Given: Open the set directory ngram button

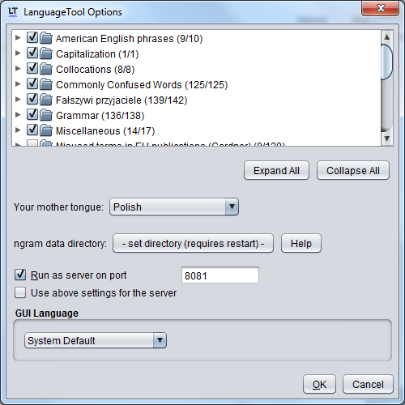Looking at the screenshot, I should click(x=193, y=243).
